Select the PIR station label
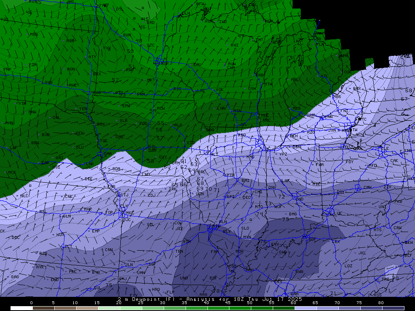 click(33, 64)
